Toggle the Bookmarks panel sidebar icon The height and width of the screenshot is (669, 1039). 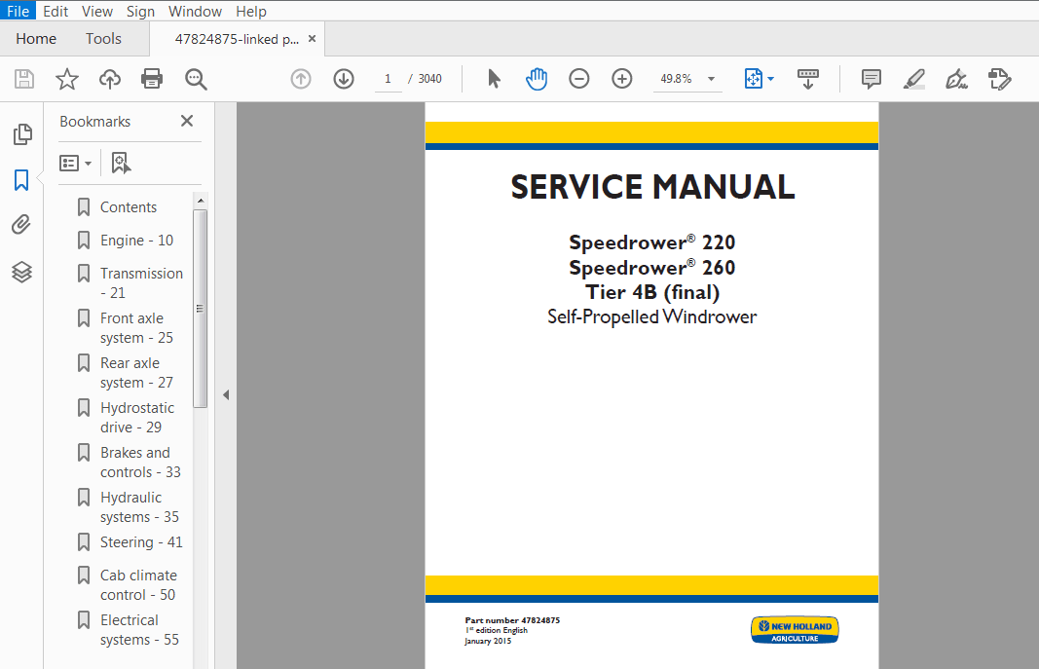21,180
